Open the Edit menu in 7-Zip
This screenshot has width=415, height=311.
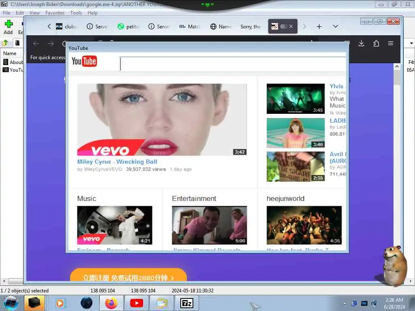(x=19, y=13)
